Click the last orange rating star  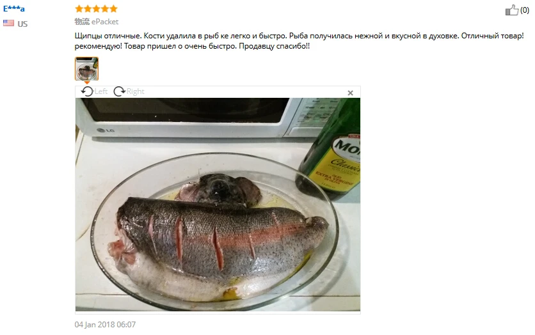tap(113, 8)
